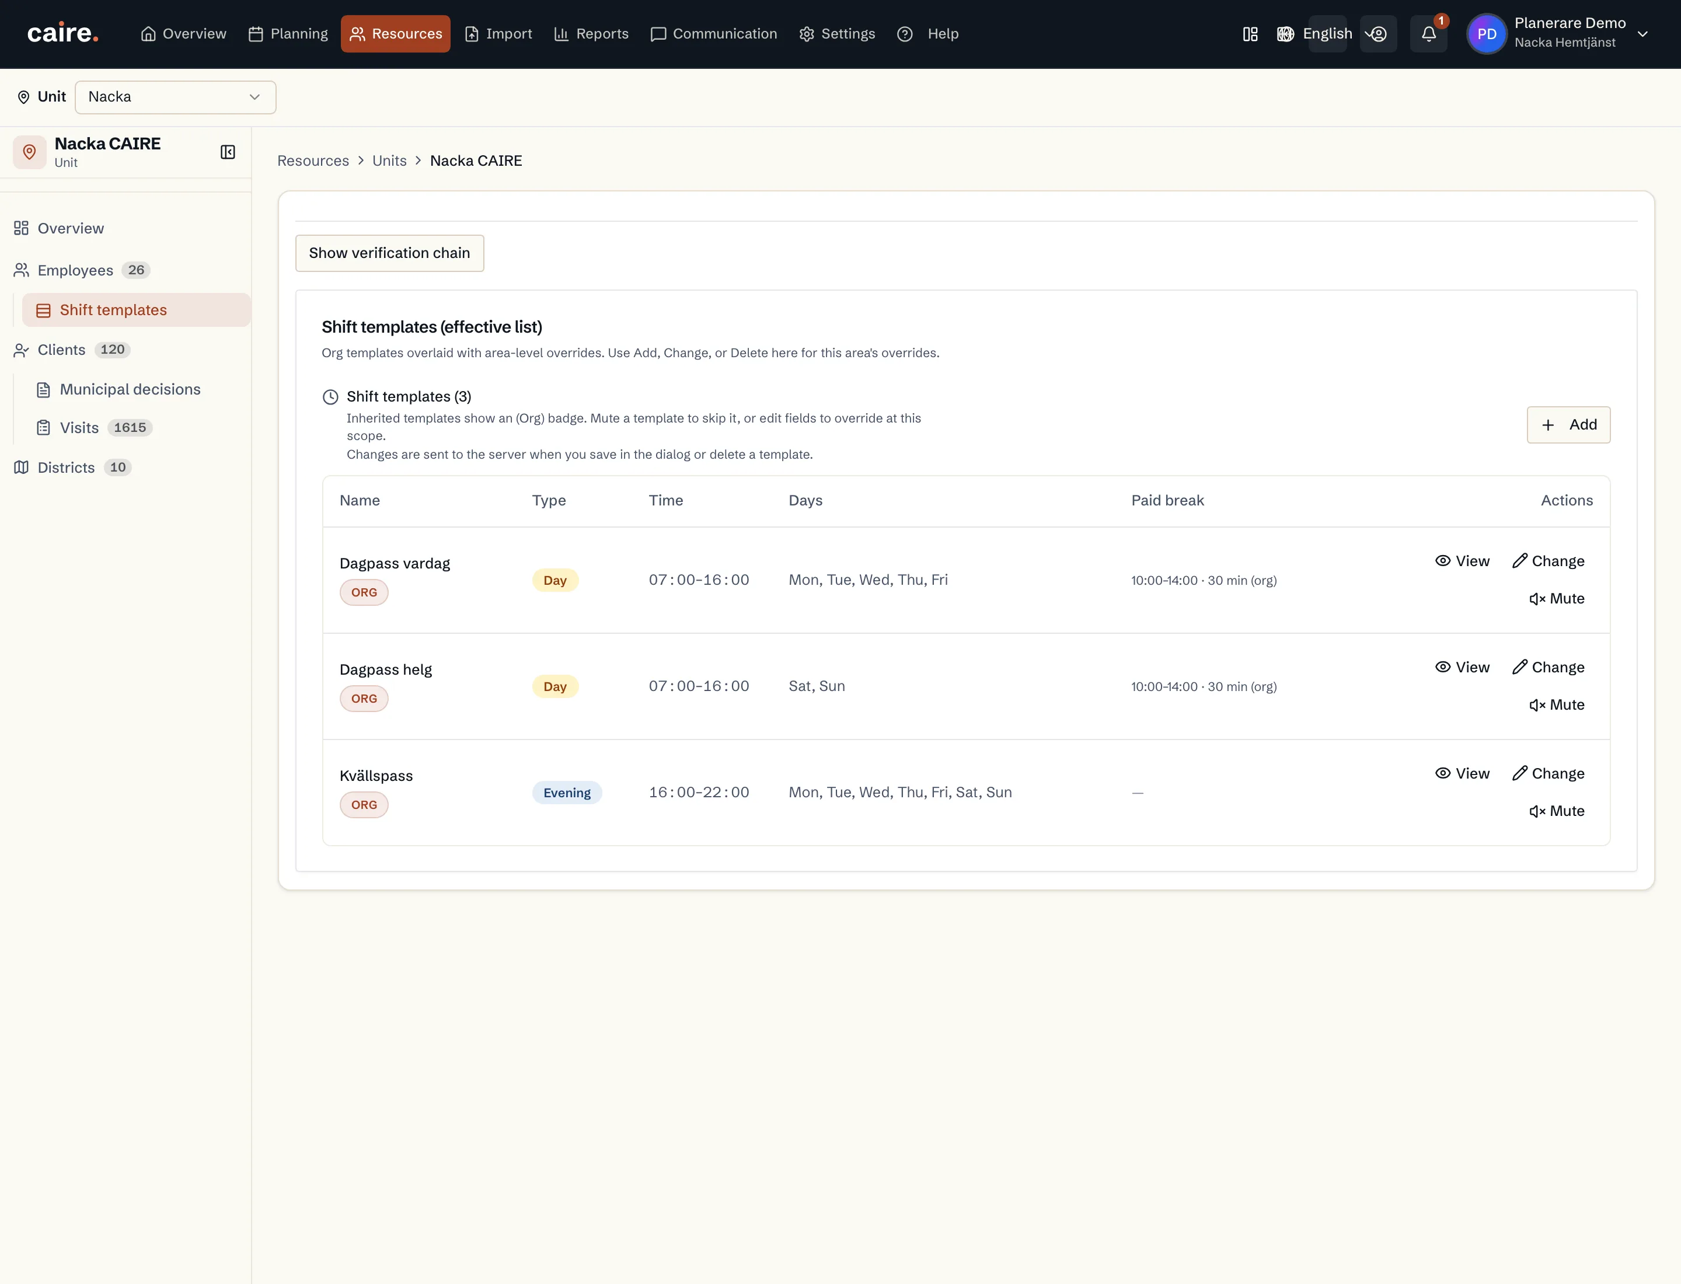
Task: Open Reports in top navigation
Action: [x=591, y=34]
